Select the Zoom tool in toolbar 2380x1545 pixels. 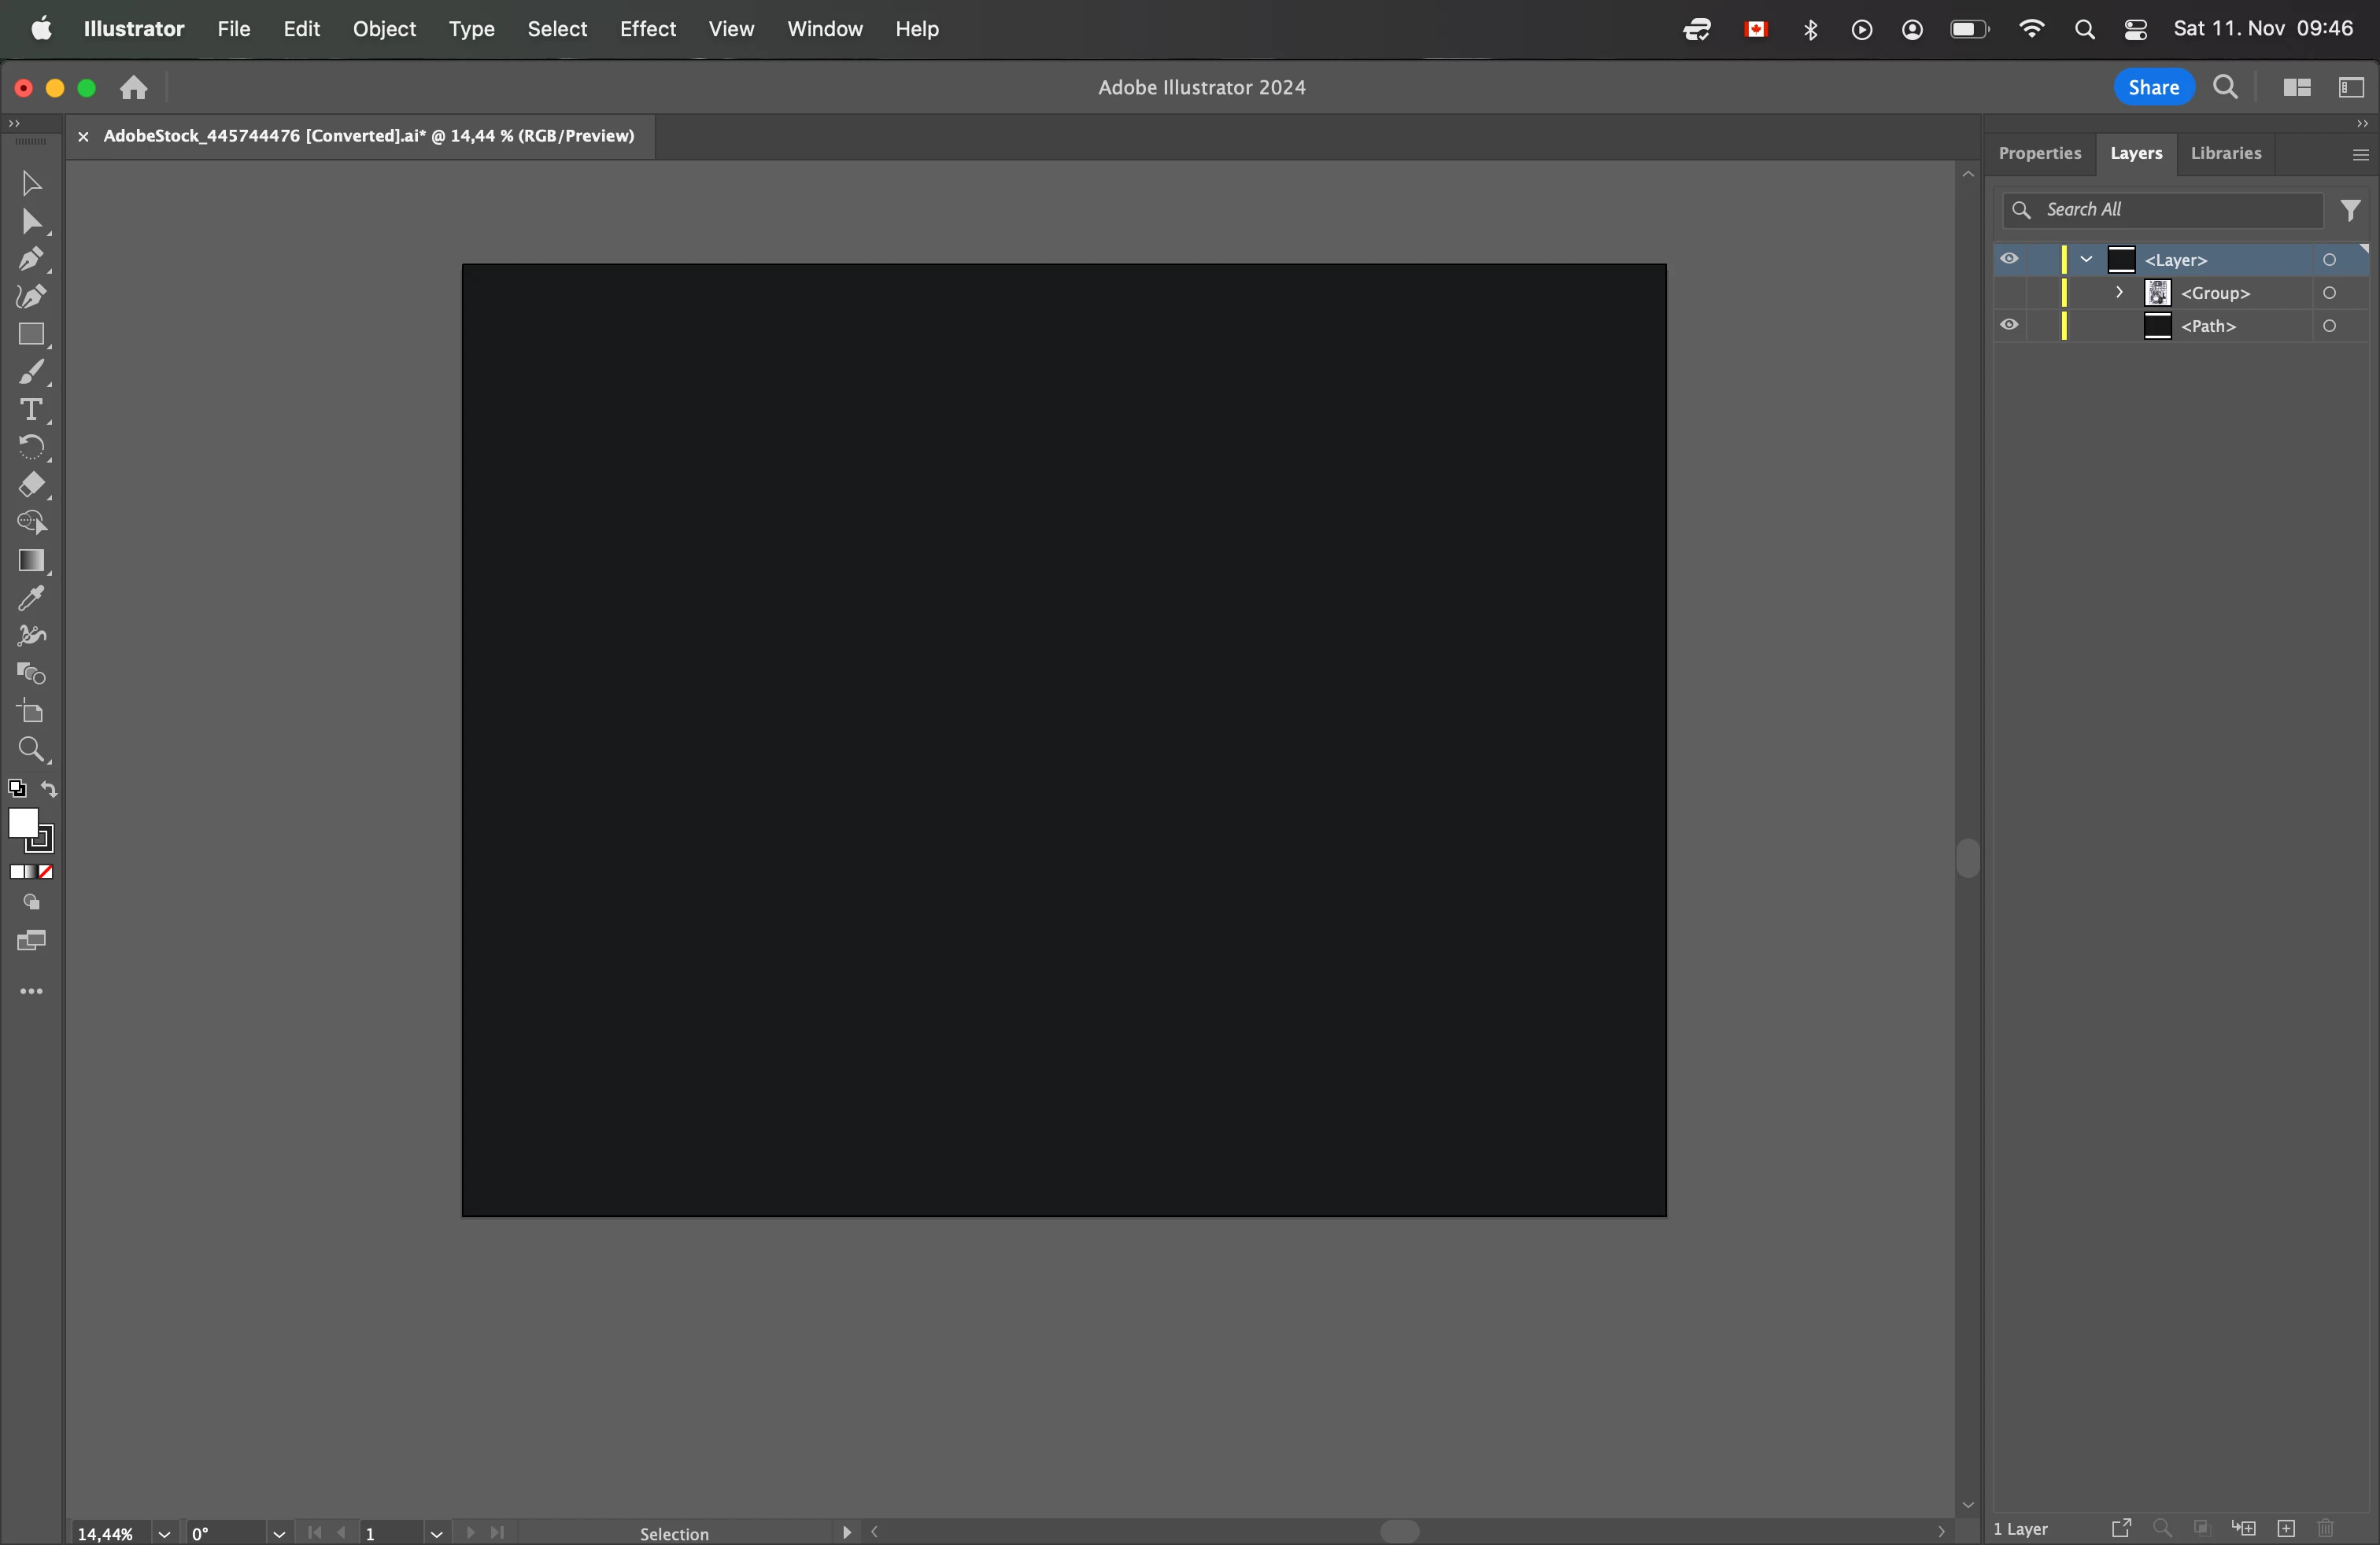tap(31, 750)
